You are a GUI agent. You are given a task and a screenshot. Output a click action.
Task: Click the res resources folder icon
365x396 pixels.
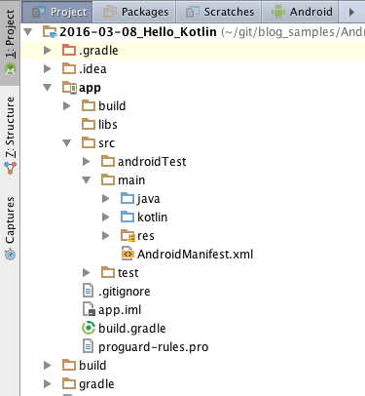pyautogui.click(x=128, y=236)
